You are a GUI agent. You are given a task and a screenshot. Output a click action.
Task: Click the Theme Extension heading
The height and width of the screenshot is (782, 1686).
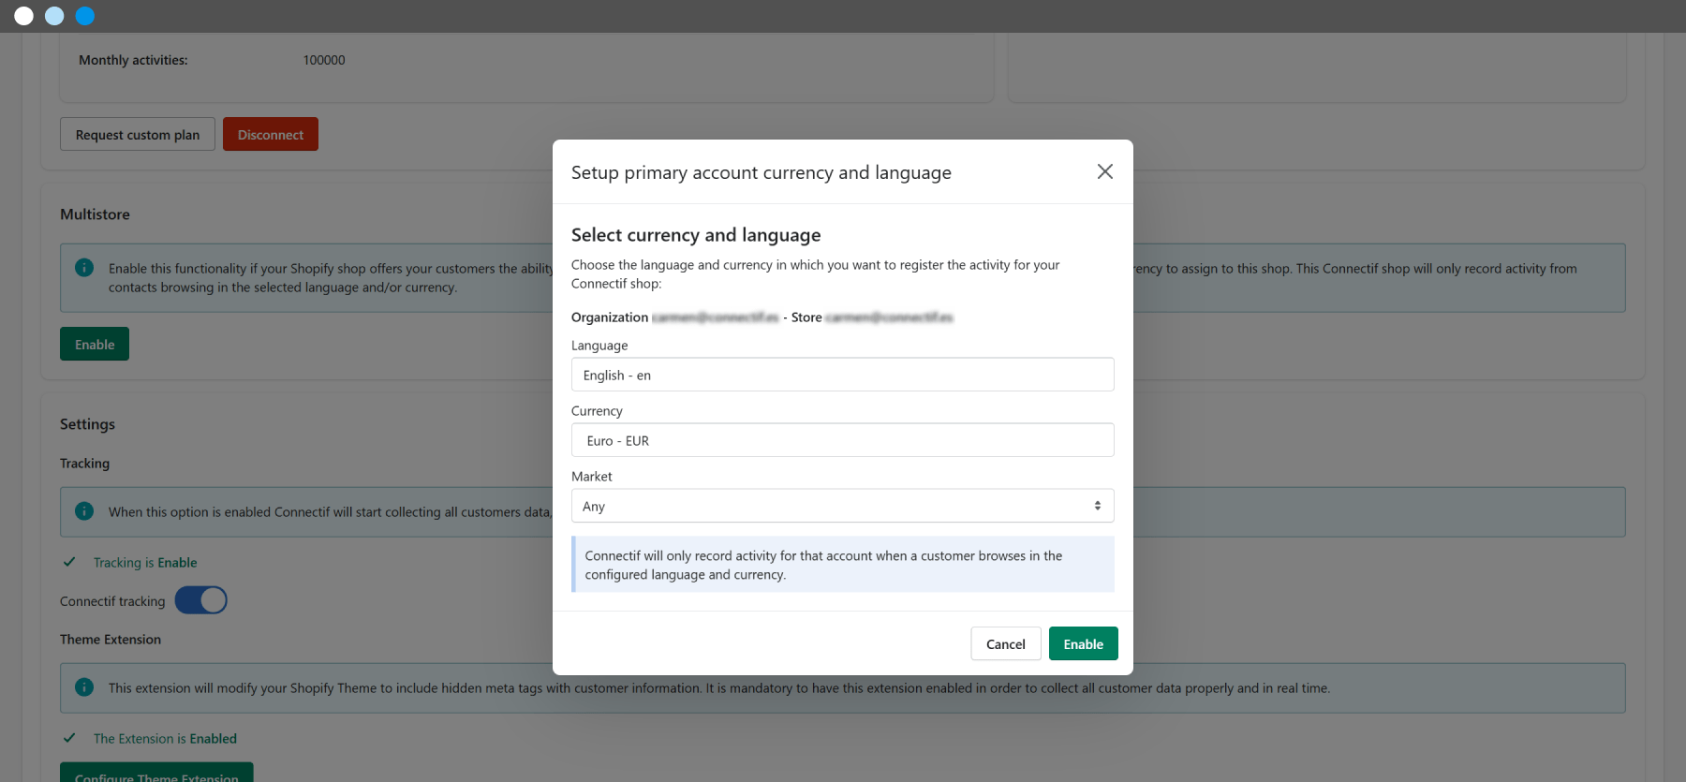111,640
